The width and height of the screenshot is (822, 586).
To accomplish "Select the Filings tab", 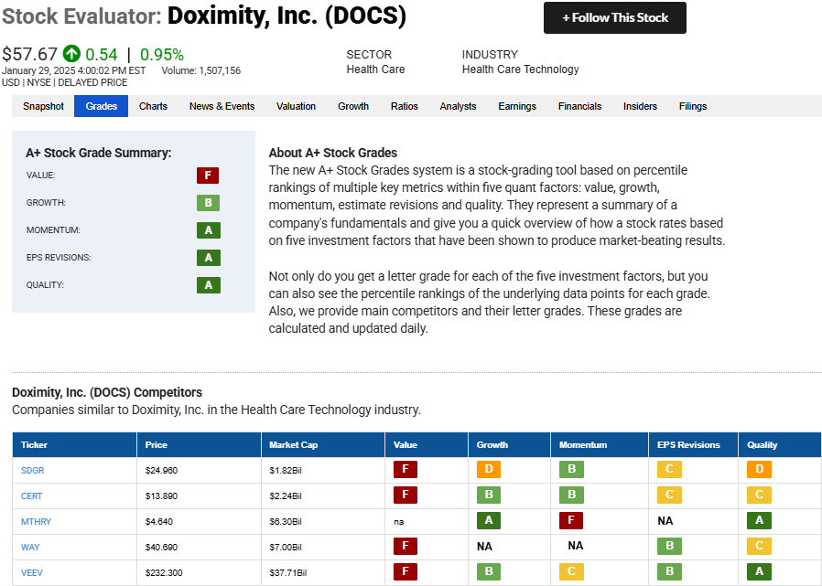I will coord(693,106).
